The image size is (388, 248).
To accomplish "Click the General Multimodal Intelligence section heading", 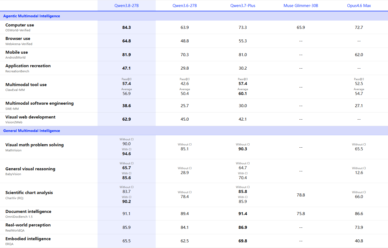I will (32, 131).
